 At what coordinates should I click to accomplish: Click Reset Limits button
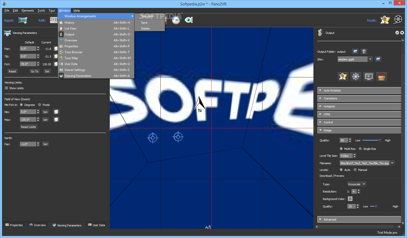coord(29,127)
